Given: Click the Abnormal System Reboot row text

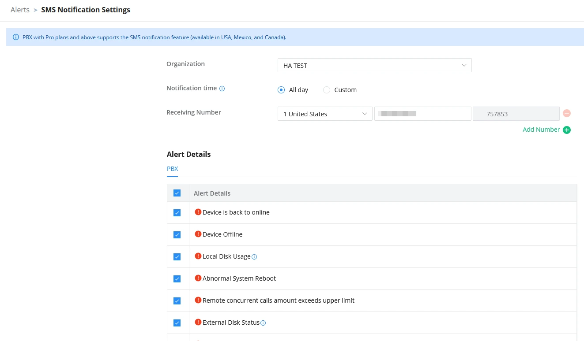Looking at the screenshot, I should click(239, 278).
